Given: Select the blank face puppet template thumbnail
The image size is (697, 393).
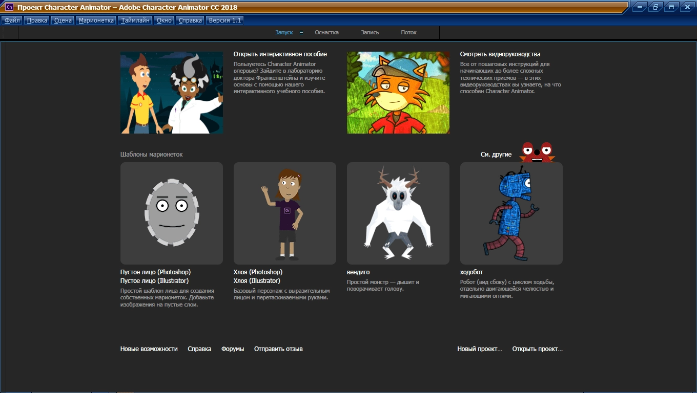Looking at the screenshot, I should (172, 213).
